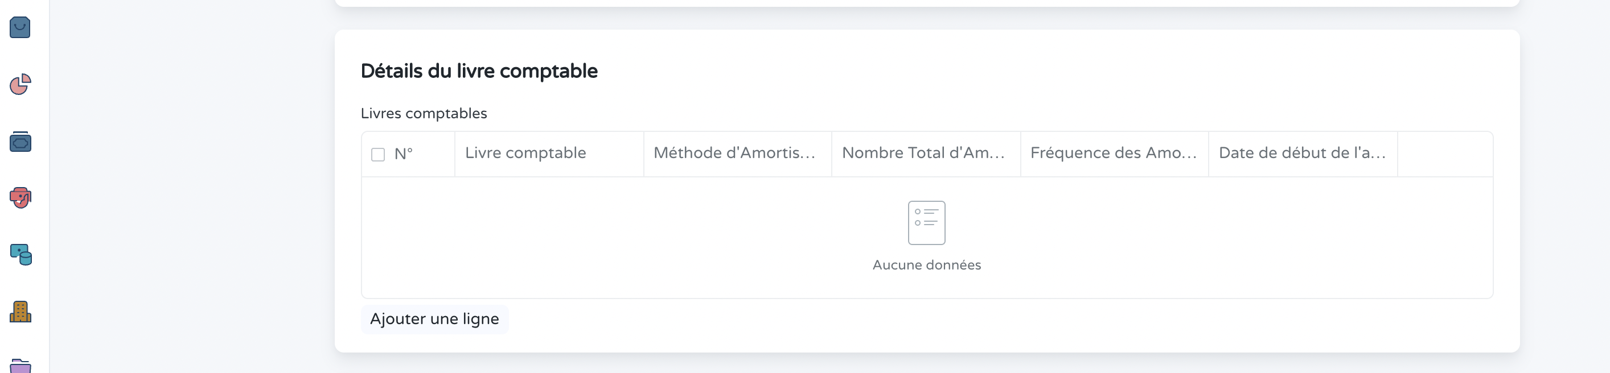Click the Fréquence des Amortissements column header

click(1112, 152)
